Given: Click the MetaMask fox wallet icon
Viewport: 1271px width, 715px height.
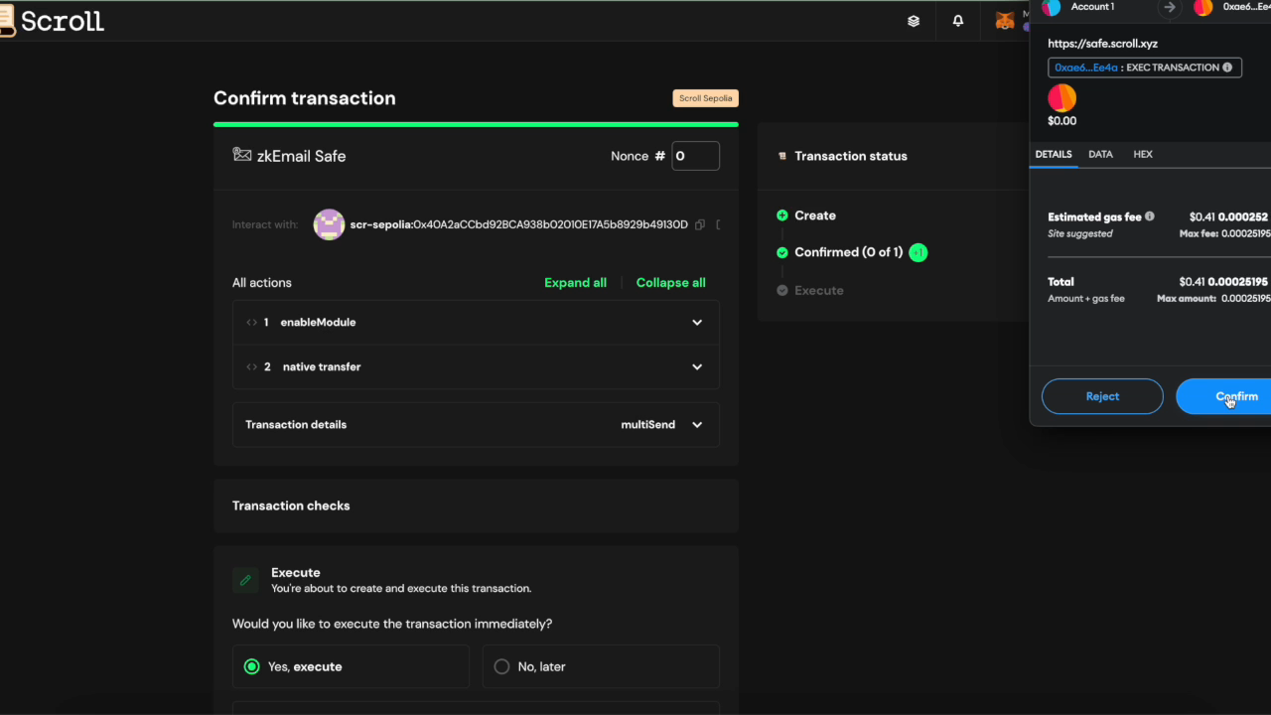Looking at the screenshot, I should coord(1005,21).
